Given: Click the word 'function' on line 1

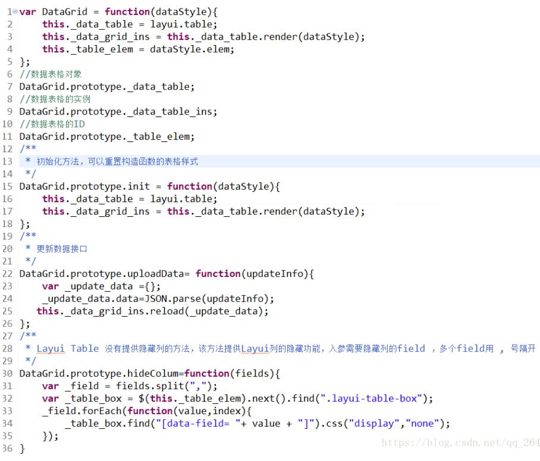Looking at the screenshot, I should pos(127,12).
